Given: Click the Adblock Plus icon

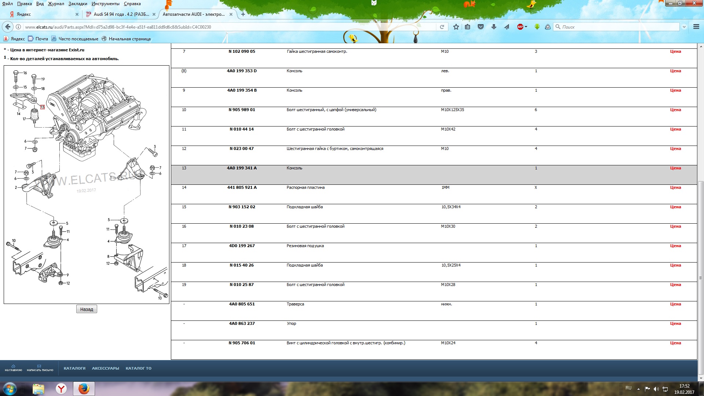Looking at the screenshot, I should coord(520,27).
